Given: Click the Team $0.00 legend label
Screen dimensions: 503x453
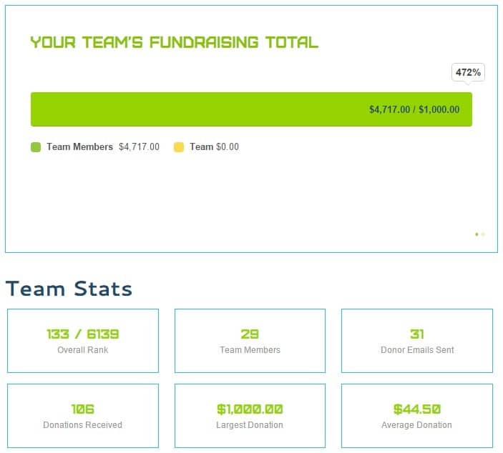Looking at the screenshot, I should (x=214, y=146).
